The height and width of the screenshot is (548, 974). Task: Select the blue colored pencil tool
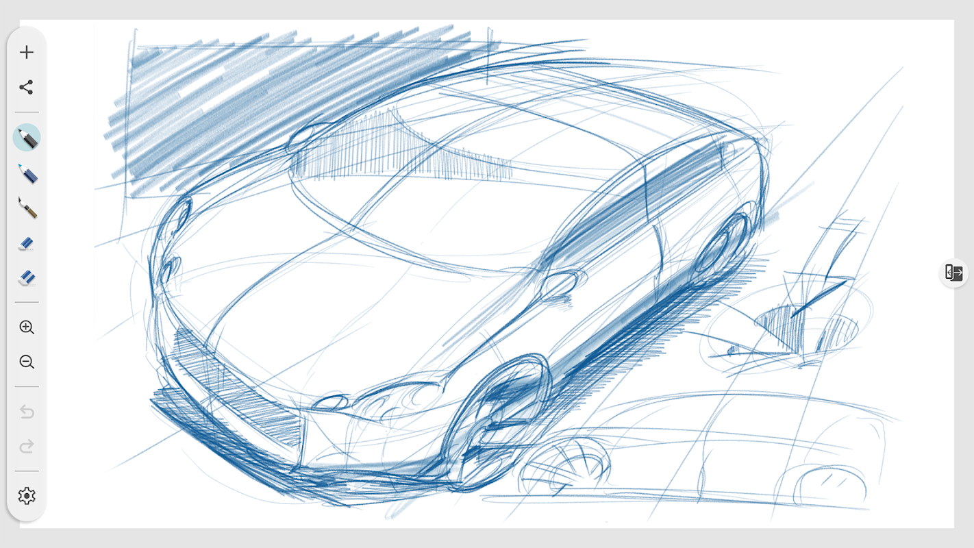(x=27, y=173)
